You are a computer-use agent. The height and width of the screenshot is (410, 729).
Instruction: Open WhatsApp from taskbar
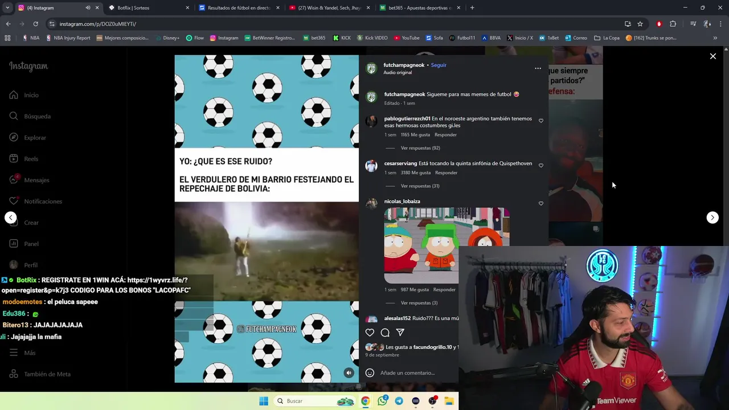click(x=382, y=401)
